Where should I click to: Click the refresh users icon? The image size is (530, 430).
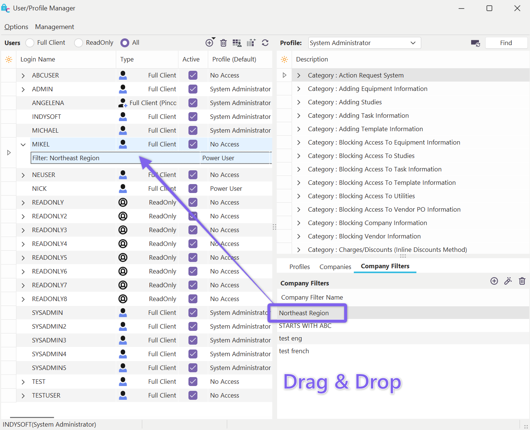[265, 43]
